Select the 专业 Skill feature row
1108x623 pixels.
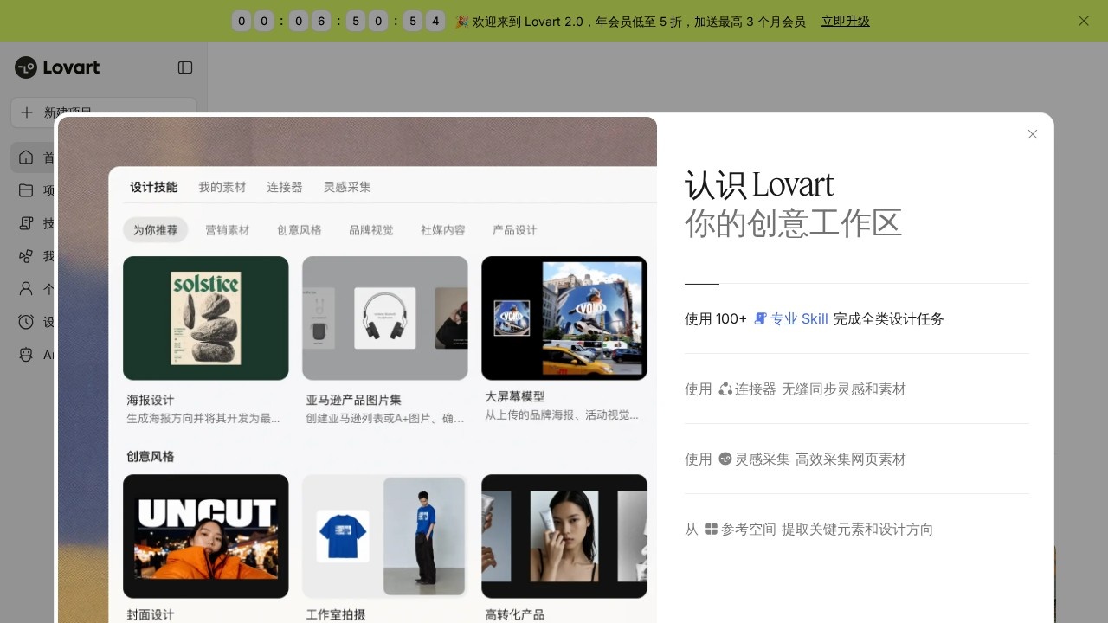pyautogui.click(x=856, y=318)
